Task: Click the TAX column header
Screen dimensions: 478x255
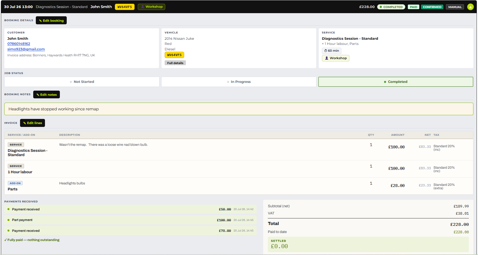Action: 436,135
